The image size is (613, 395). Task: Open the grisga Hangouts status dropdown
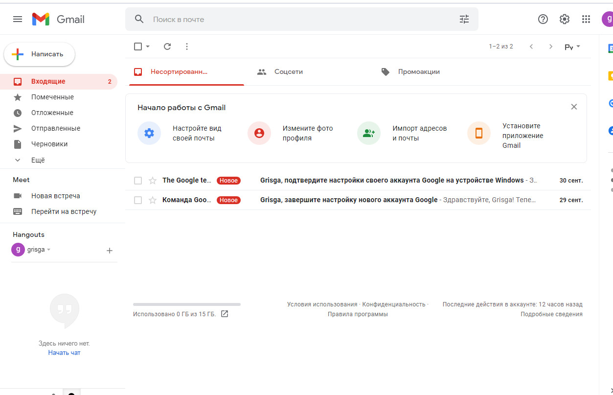coord(48,250)
